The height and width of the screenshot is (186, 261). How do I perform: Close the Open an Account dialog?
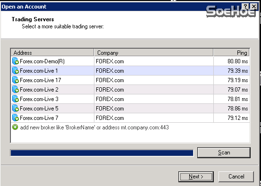(254, 7)
